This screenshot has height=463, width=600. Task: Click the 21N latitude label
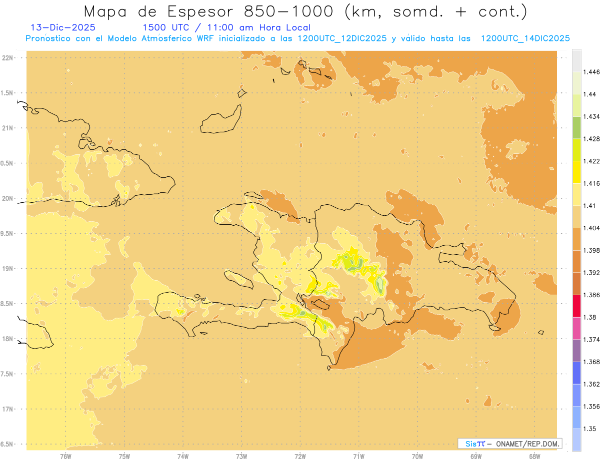[x=7, y=128]
